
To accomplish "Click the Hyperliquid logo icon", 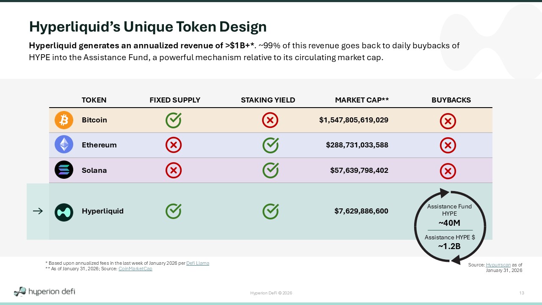I will point(64,211).
